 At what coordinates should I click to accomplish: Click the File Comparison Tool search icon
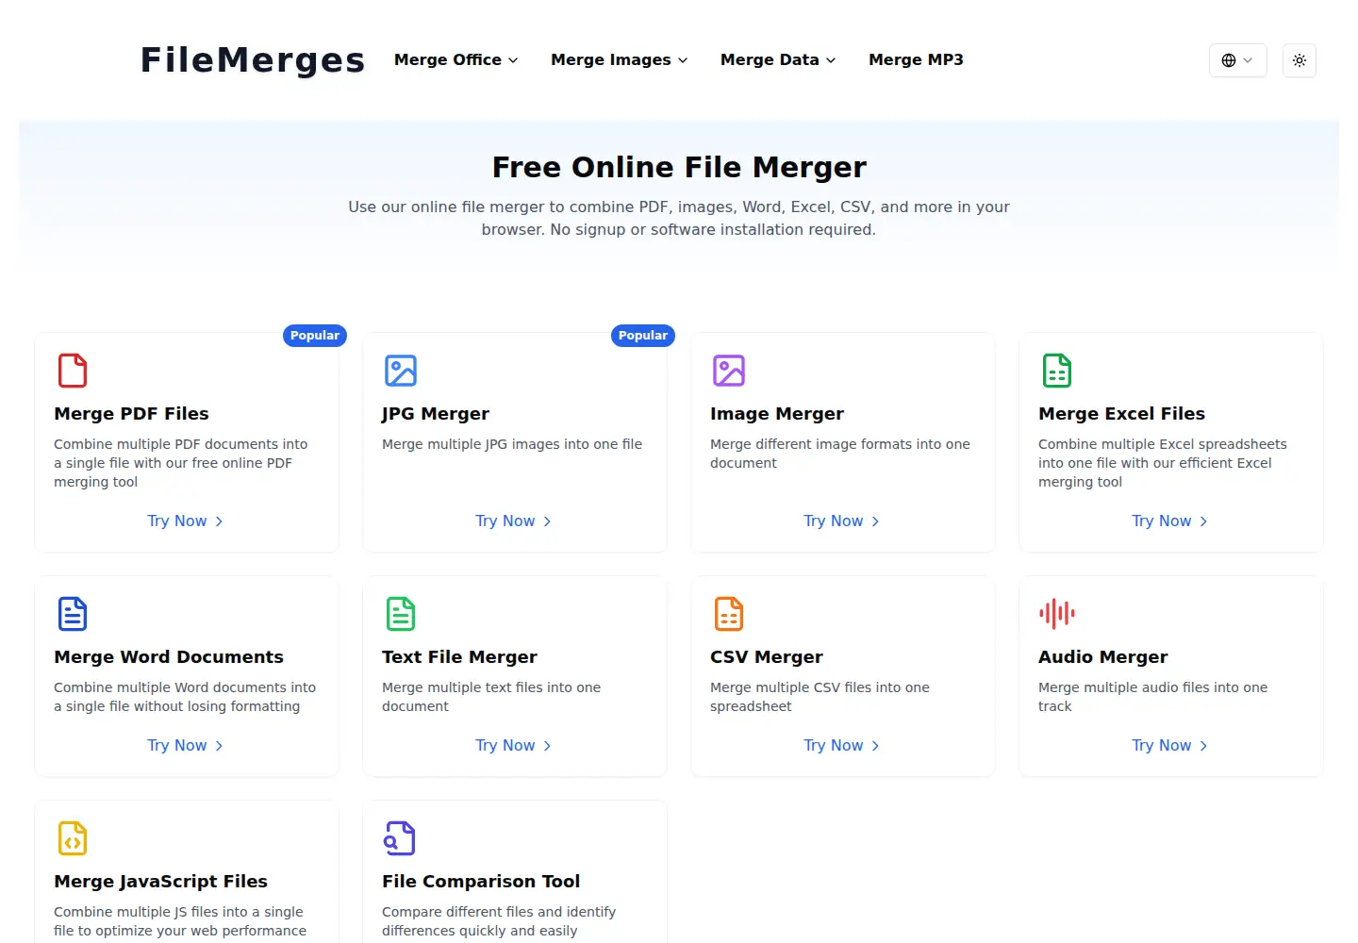(x=400, y=838)
